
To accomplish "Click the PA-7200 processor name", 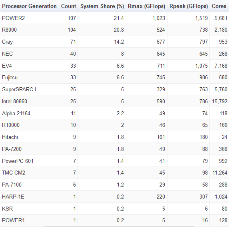I will pyautogui.click(x=12, y=149).
